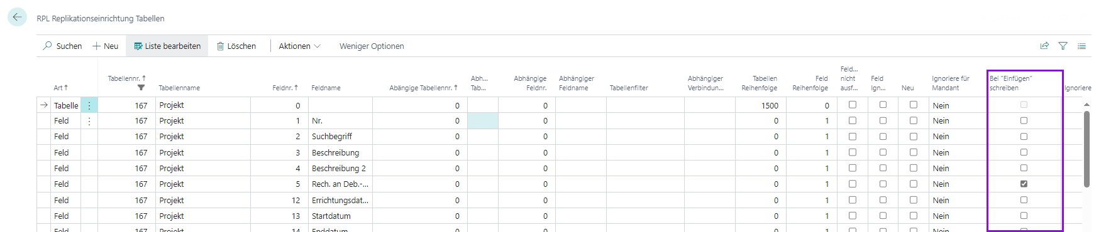Click the Löschen trash icon
The height and width of the screenshot is (232, 1106).
pos(221,46)
